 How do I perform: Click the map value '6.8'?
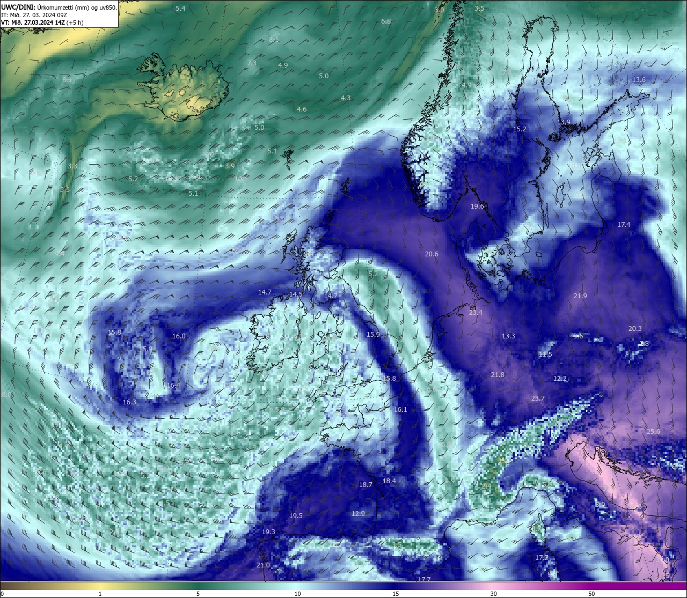pos(386,21)
